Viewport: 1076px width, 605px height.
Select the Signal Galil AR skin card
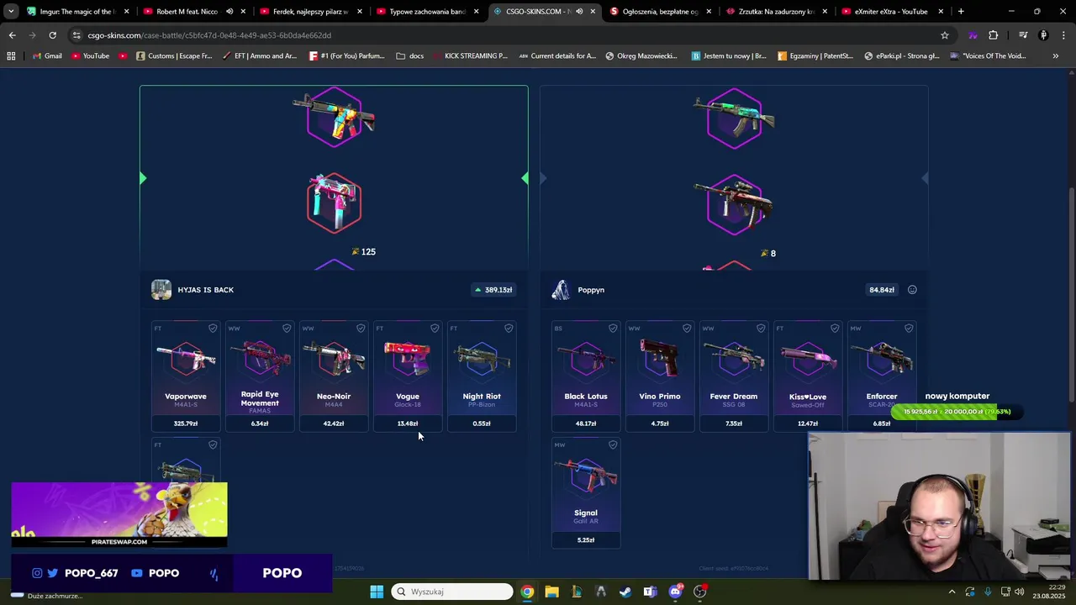586,493
